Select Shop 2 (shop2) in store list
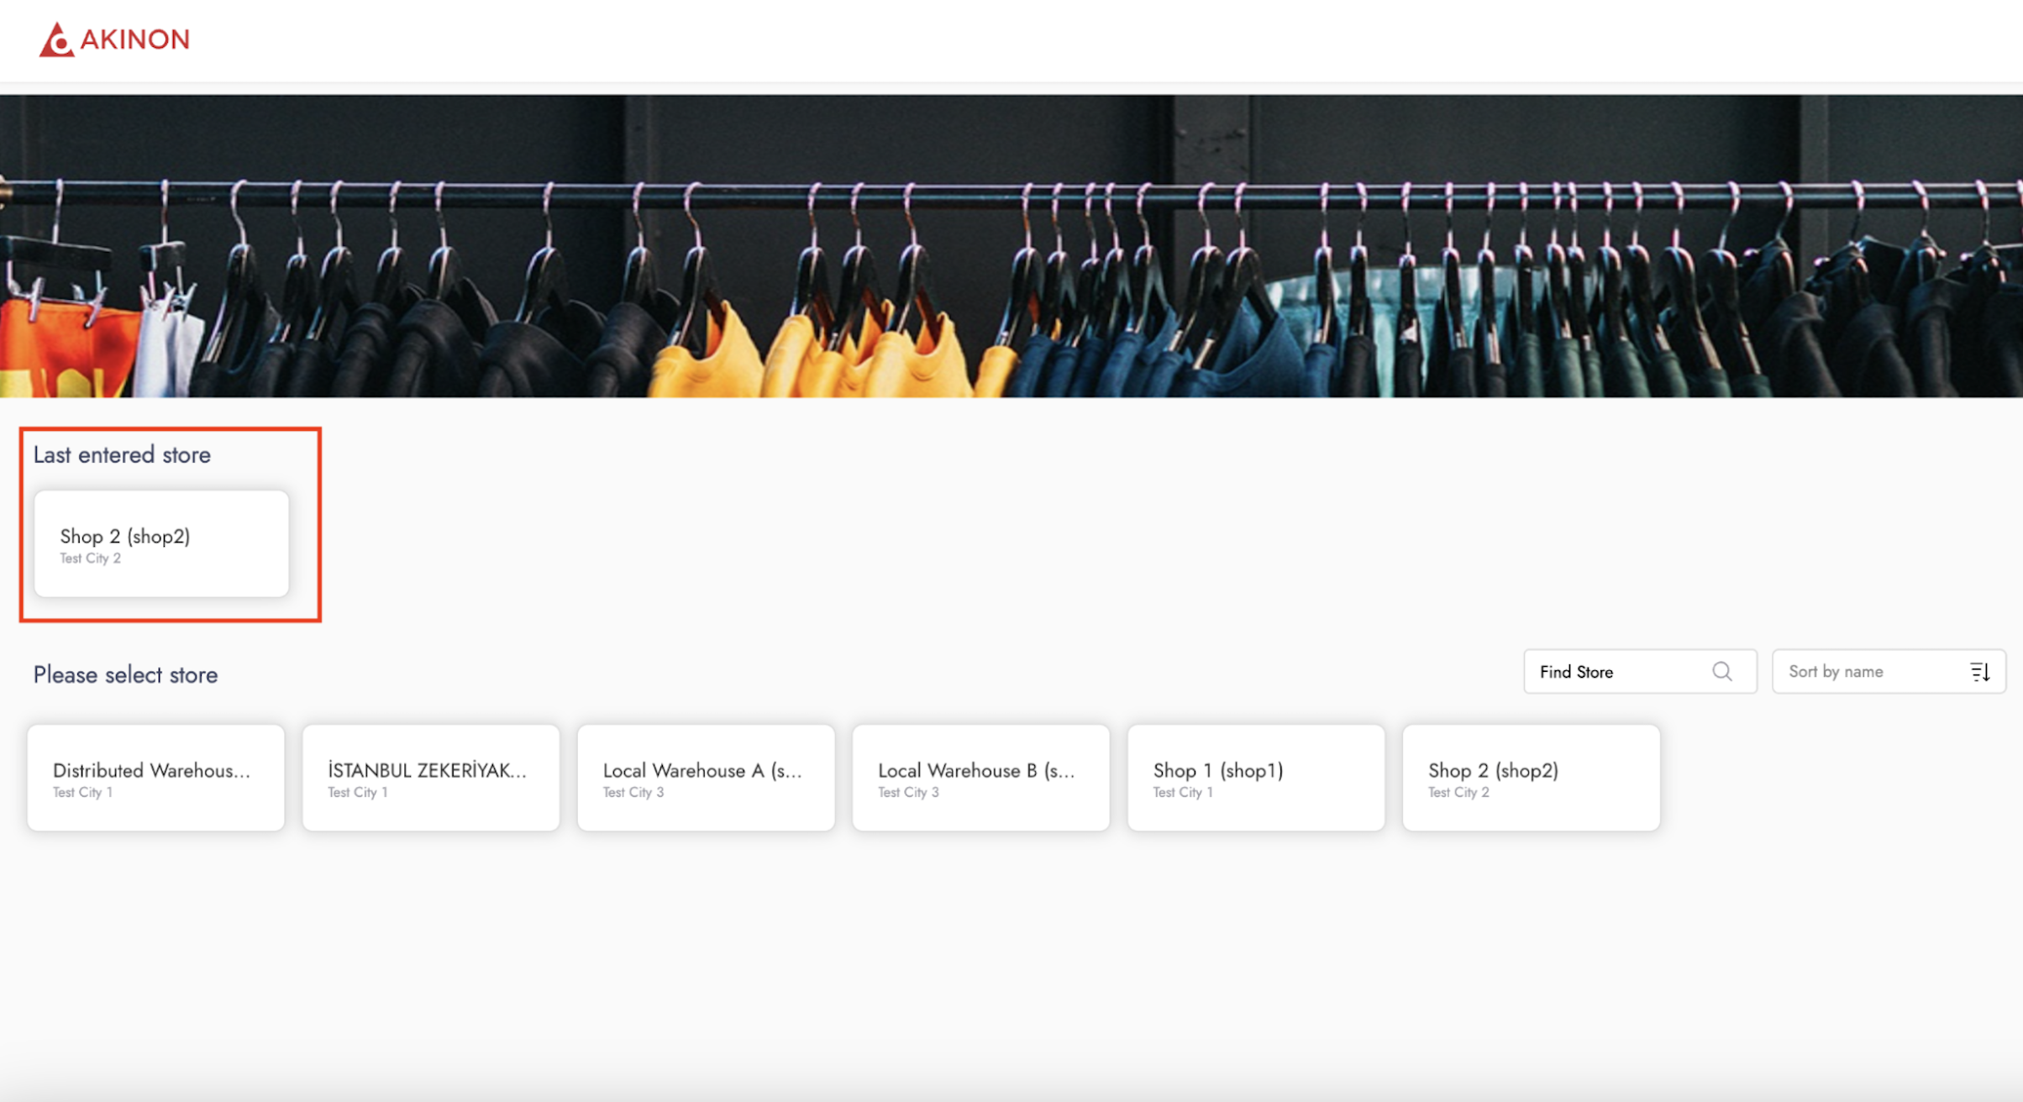 coord(1531,778)
